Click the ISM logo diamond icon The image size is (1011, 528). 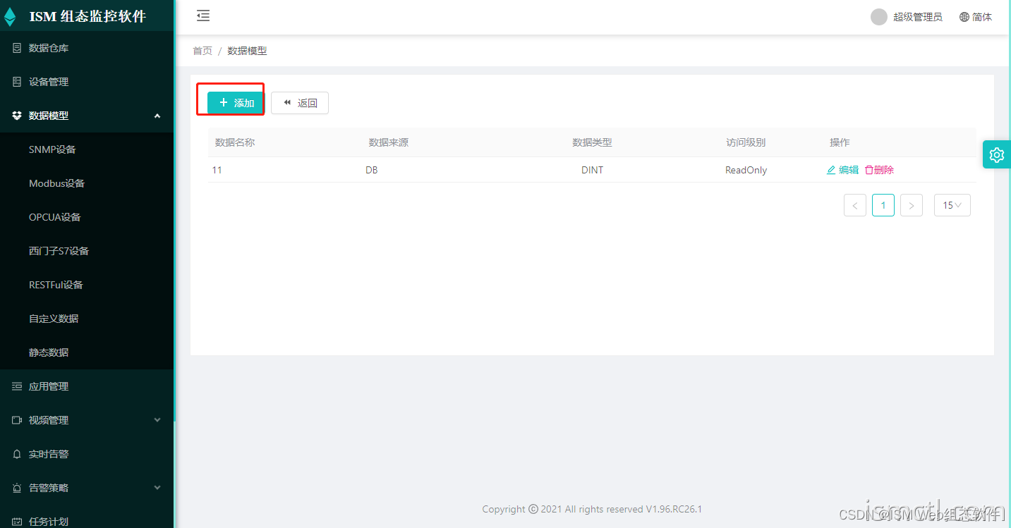click(x=10, y=17)
